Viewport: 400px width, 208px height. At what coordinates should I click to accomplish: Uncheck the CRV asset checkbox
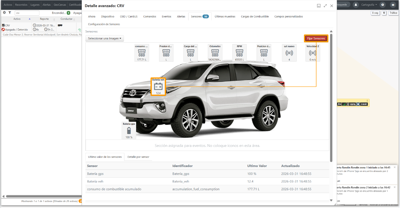click(x=3, y=26)
